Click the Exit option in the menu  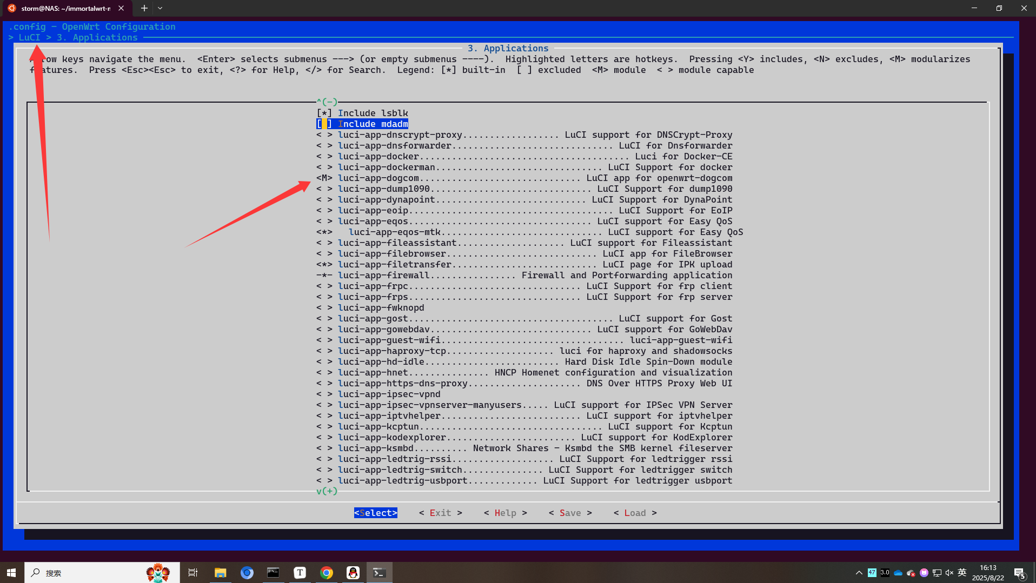point(440,513)
